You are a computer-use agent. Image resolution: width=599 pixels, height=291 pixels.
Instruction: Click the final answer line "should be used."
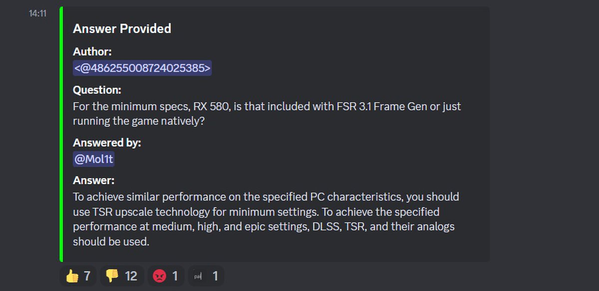[111, 242]
